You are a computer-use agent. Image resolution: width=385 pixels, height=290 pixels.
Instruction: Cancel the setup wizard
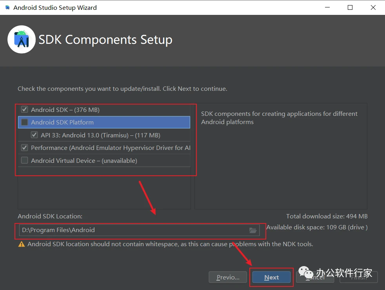[x=315, y=277]
